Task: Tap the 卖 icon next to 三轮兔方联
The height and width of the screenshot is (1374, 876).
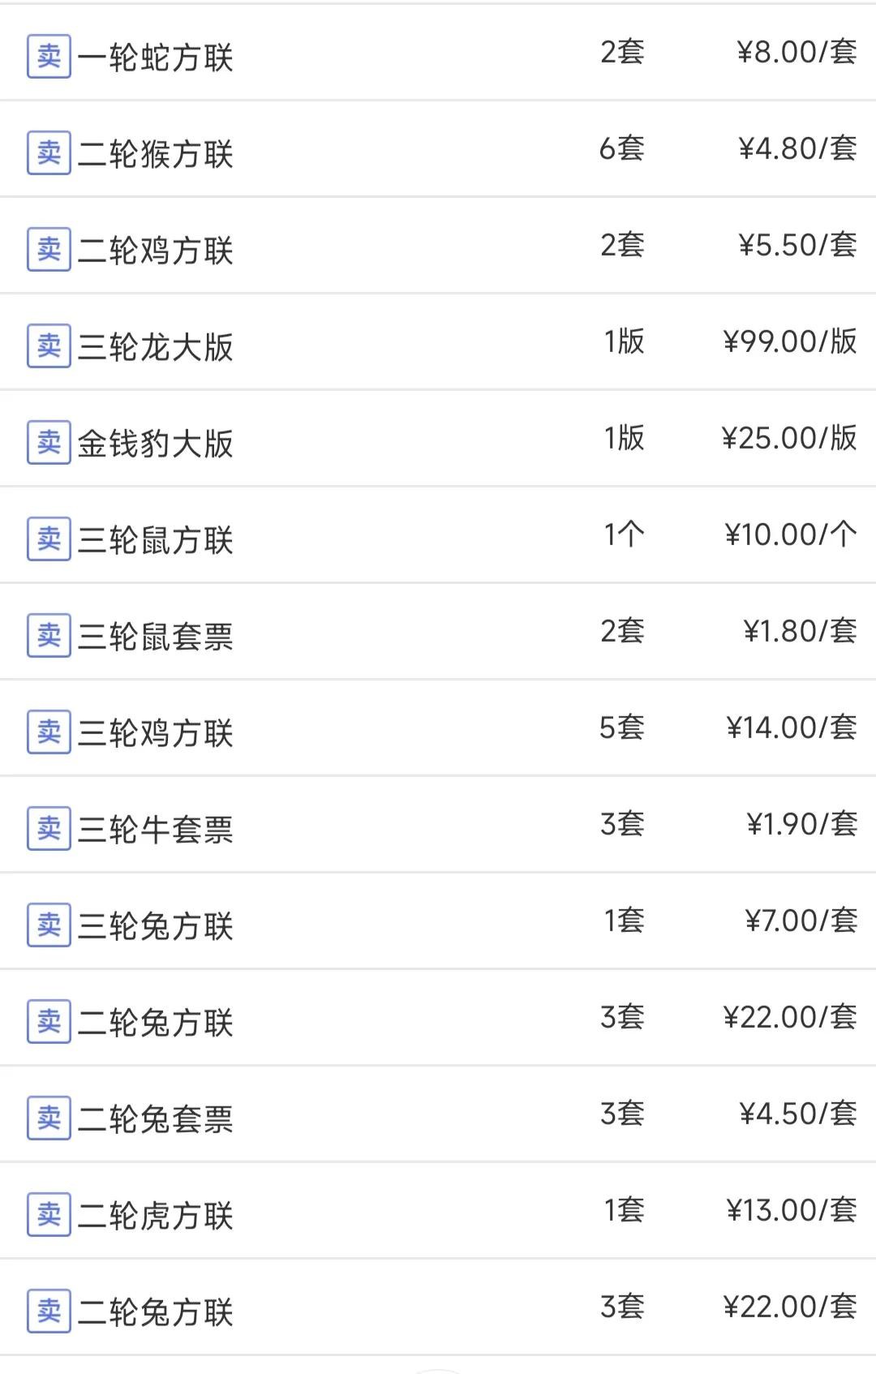Action: [x=49, y=925]
